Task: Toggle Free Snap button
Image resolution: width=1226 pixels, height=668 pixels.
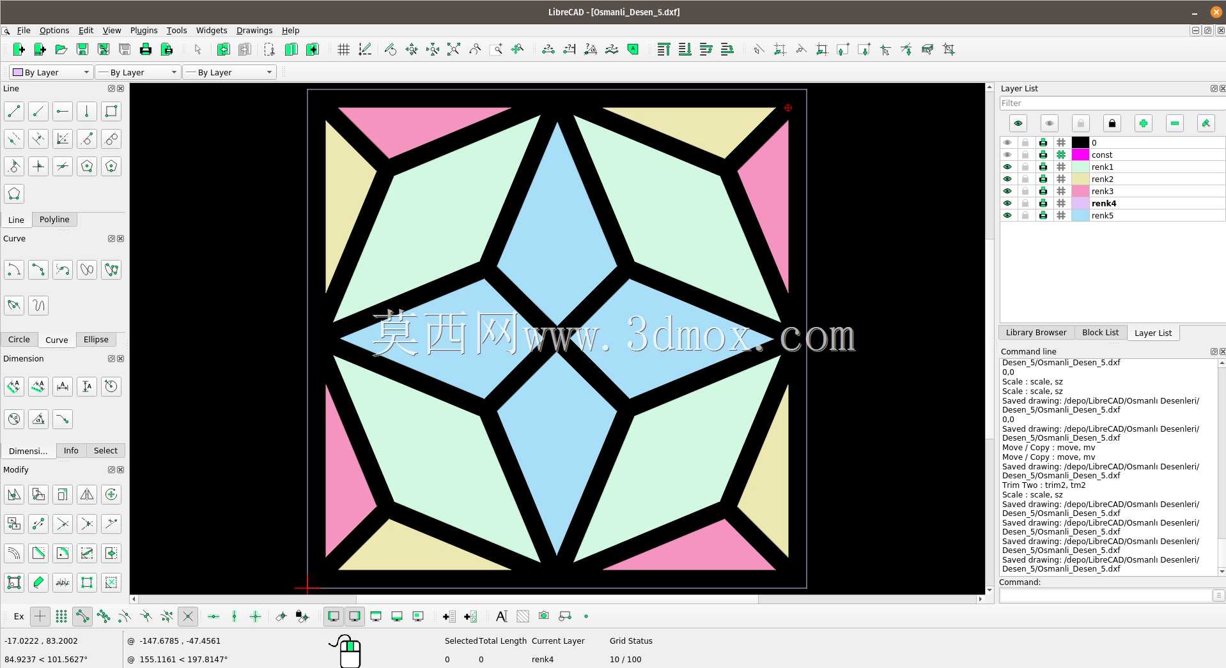Action: pos(40,616)
